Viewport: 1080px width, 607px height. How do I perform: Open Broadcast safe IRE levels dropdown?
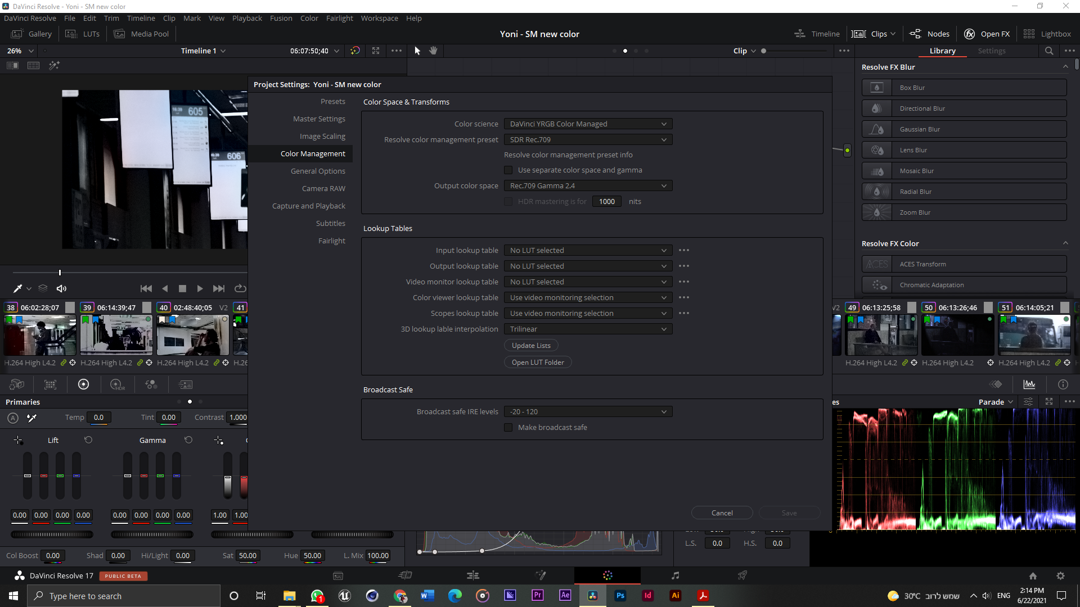(x=588, y=411)
